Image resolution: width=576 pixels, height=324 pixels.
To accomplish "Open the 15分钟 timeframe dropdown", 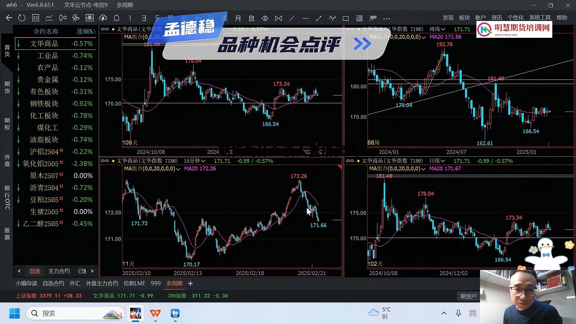I will coord(194,161).
